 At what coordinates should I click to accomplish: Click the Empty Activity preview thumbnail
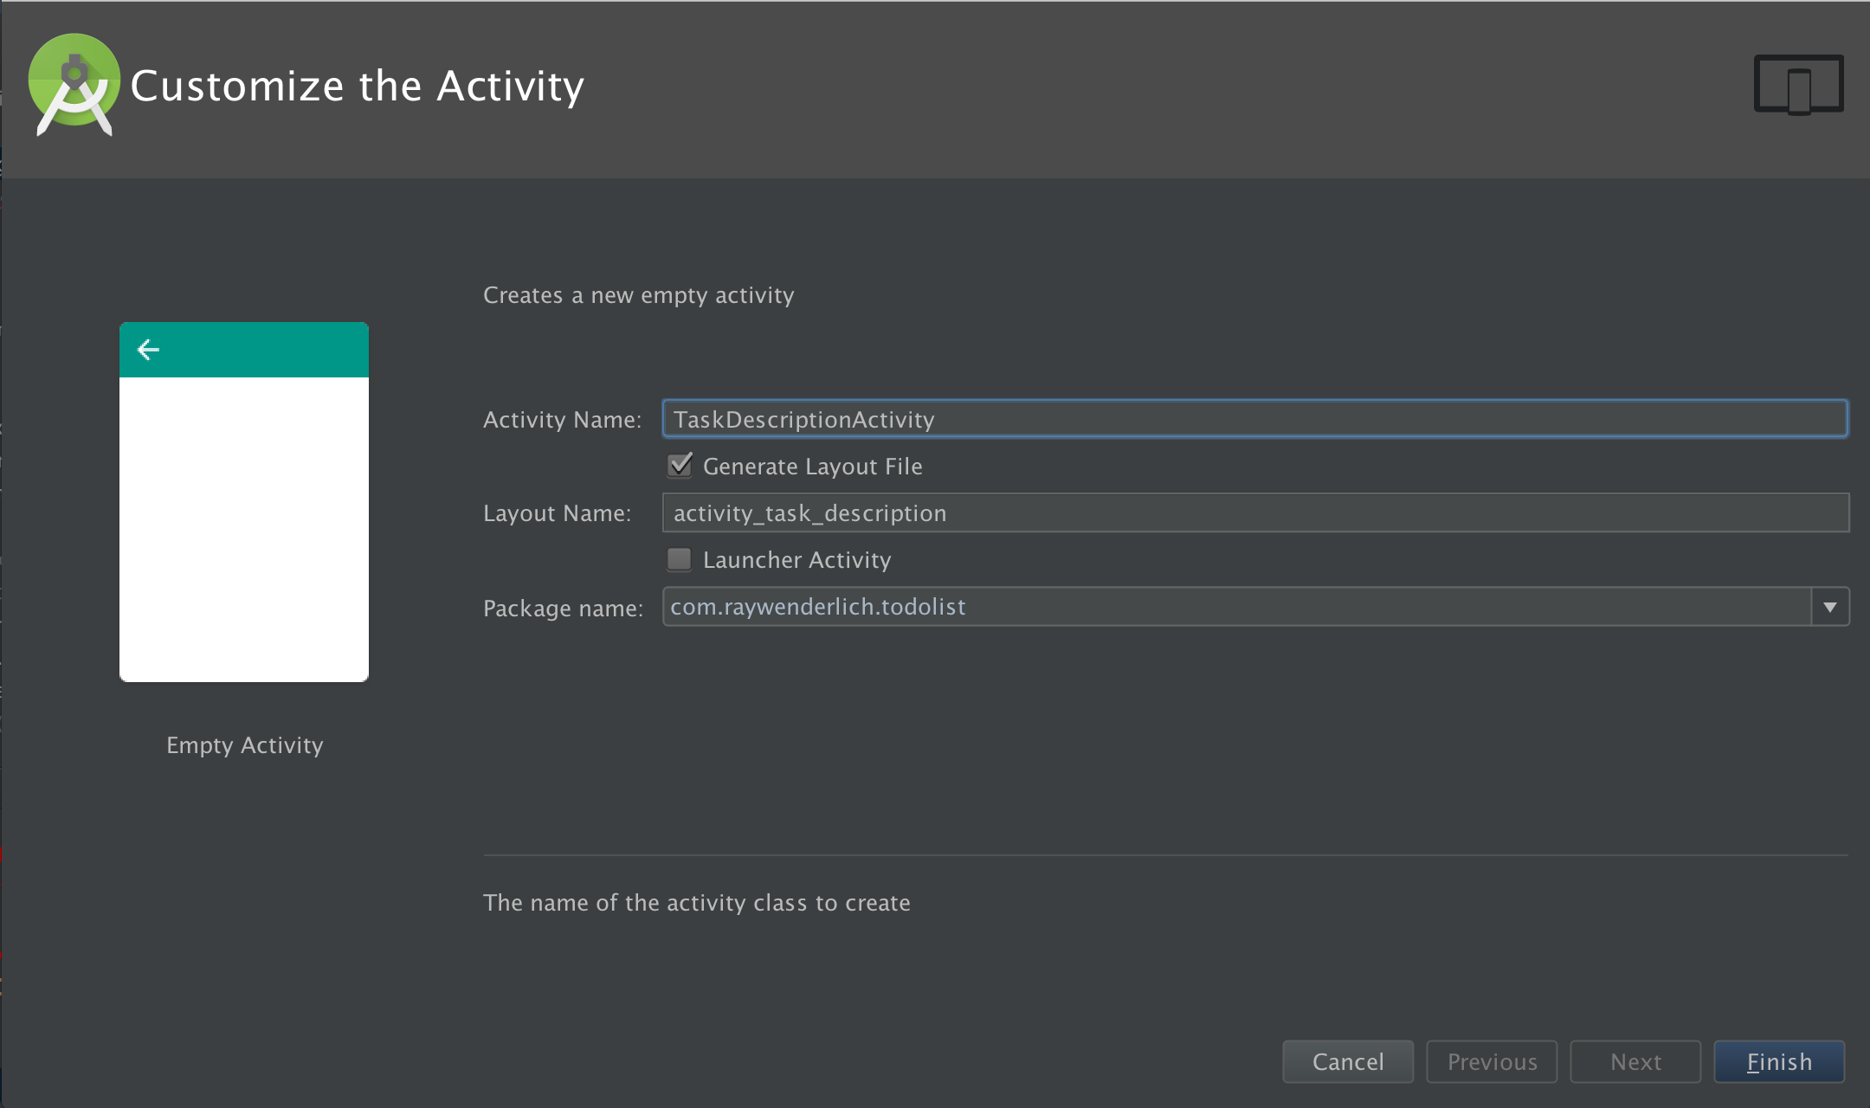point(244,502)
